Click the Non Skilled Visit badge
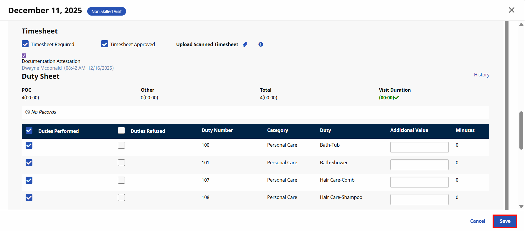The height and width of the screenshot is (231, 525). point(106,11)
